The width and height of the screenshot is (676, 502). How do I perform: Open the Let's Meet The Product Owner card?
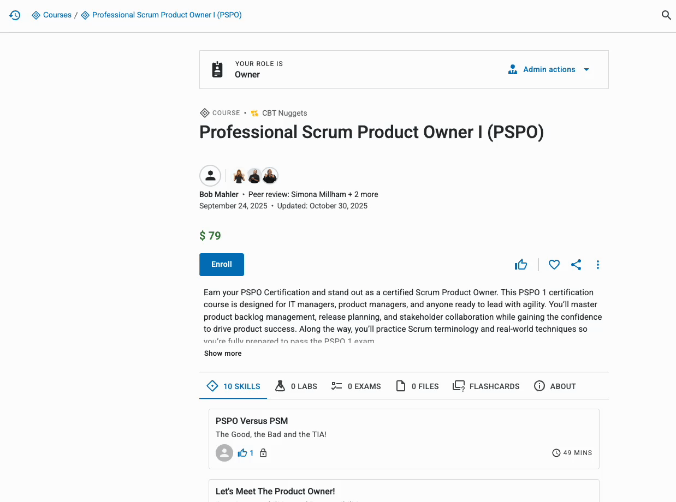tap(404, 491)
